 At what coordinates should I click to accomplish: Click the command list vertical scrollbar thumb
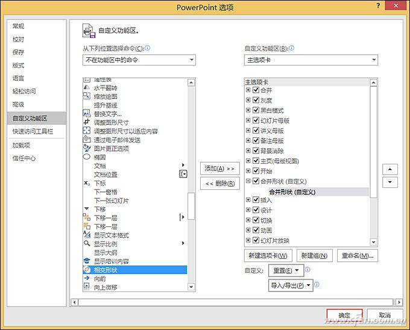click(191, 206)
